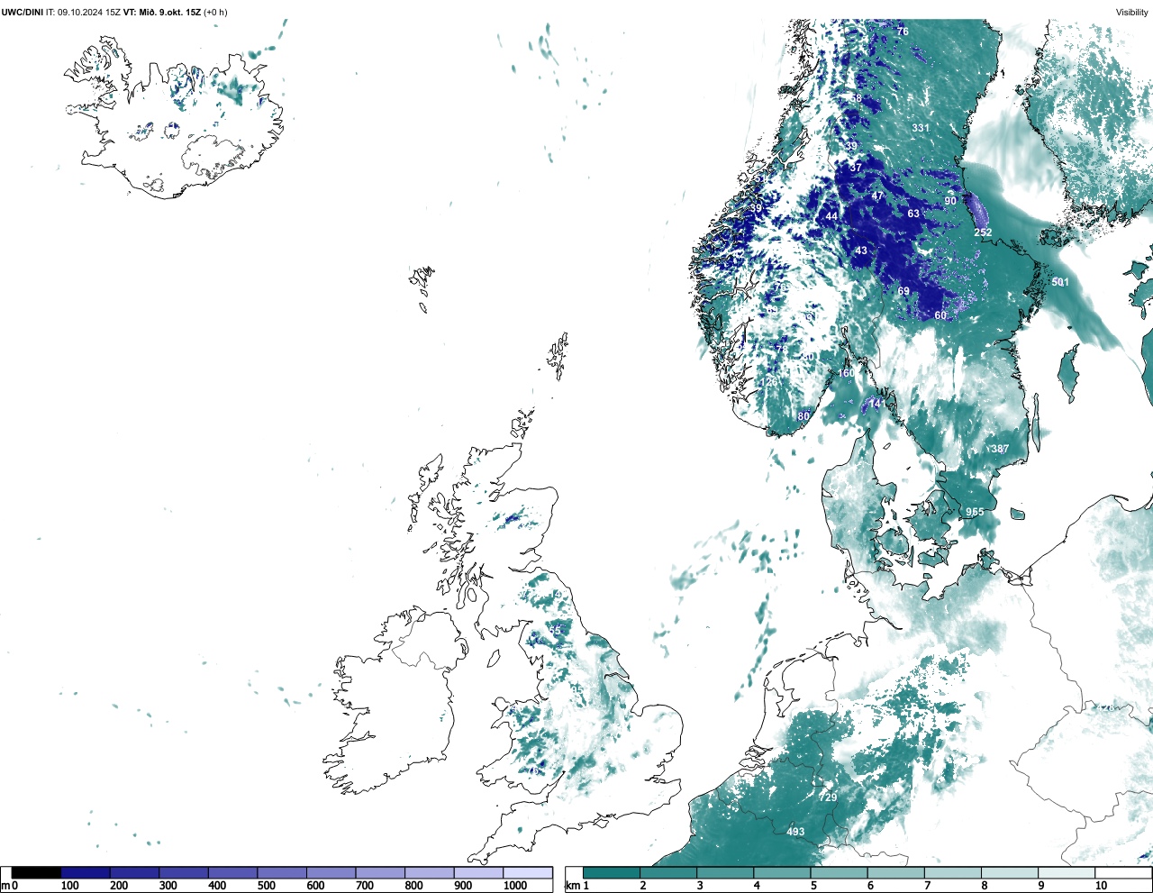Click the valid time 'Mið. 9.okt. 15Z'

[x=170, y=12]
